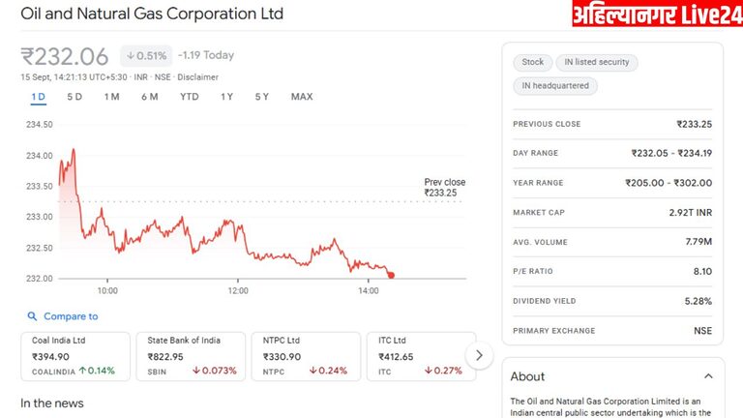Open the Disclaimer link
This screenshot has height=418, width=743.
[x=197, y=77]
